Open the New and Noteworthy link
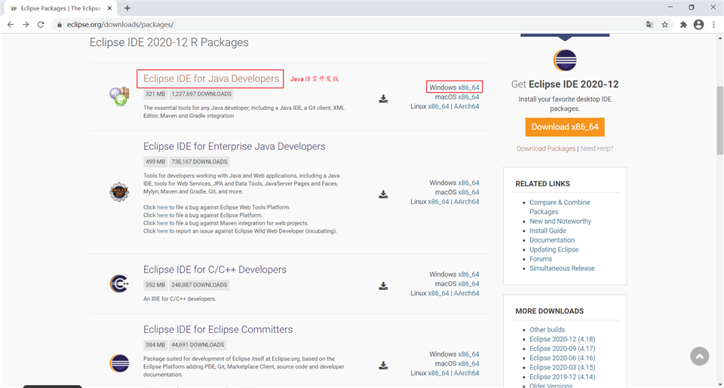 coord(560,221)
